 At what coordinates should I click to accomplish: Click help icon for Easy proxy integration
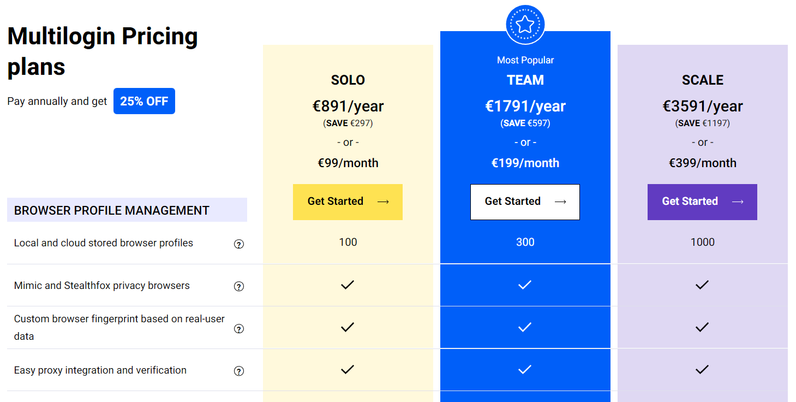click(238, 371)
